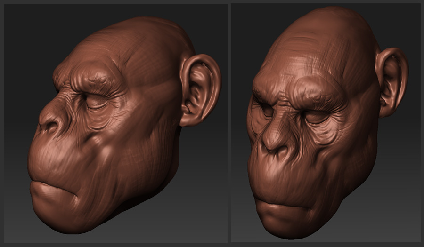The image size is (424, 247).
Task: Click the eye nearest the ear, right render
Action: (317, 116)
